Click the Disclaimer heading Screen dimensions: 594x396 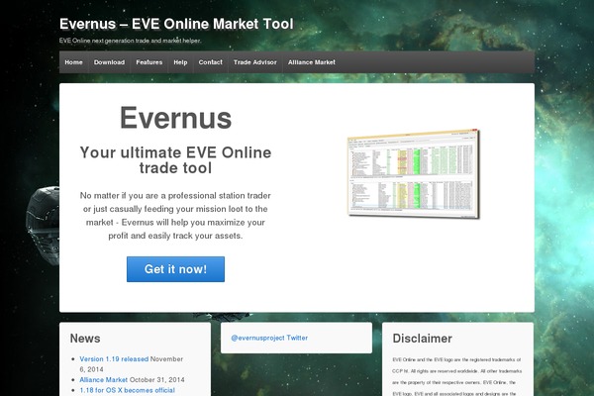(x=422, y=339)
